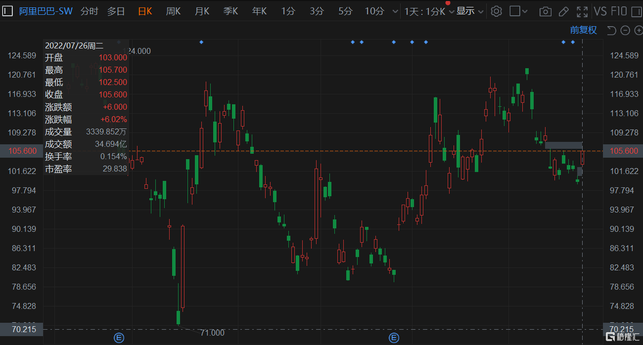Viewport: 643px width, 345px height.
Task: Select the leftmost blue diamond event marker
Action: pos(201,42)
